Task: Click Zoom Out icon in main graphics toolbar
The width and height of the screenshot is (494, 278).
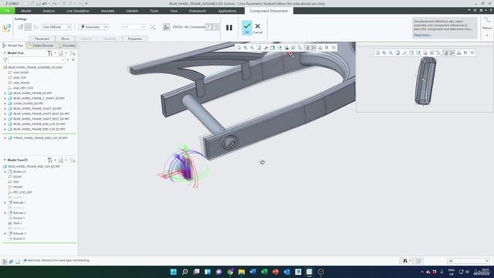Action: coord(252,48)
